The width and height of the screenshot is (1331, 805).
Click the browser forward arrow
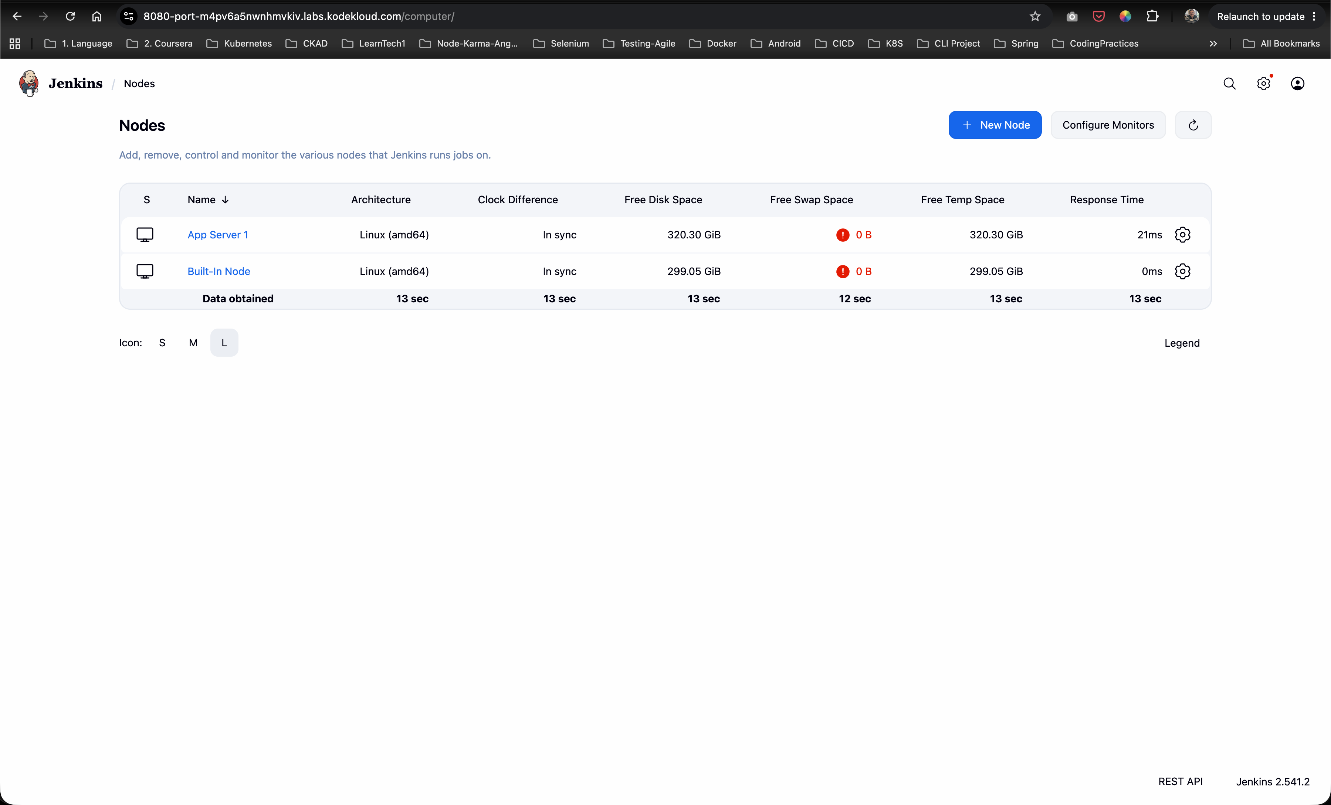pyautogui.click(x=43, y=16)
